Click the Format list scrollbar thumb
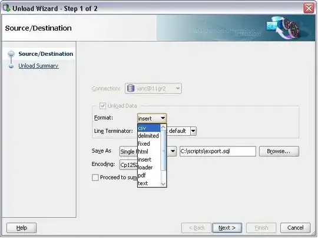 (163, 150)
